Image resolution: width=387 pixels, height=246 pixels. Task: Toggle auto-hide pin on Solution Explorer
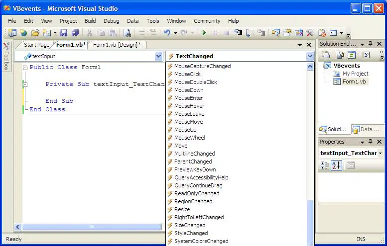(x=371, y=44)
